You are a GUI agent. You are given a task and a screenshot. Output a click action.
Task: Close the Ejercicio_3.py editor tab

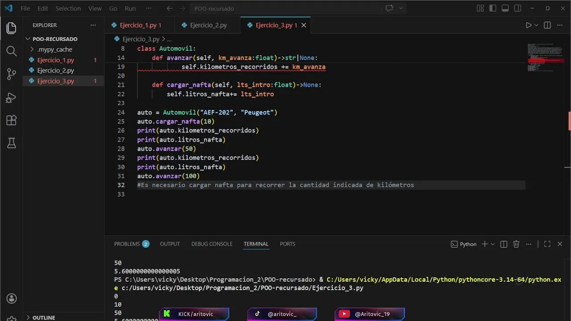(x=304, y=25)
